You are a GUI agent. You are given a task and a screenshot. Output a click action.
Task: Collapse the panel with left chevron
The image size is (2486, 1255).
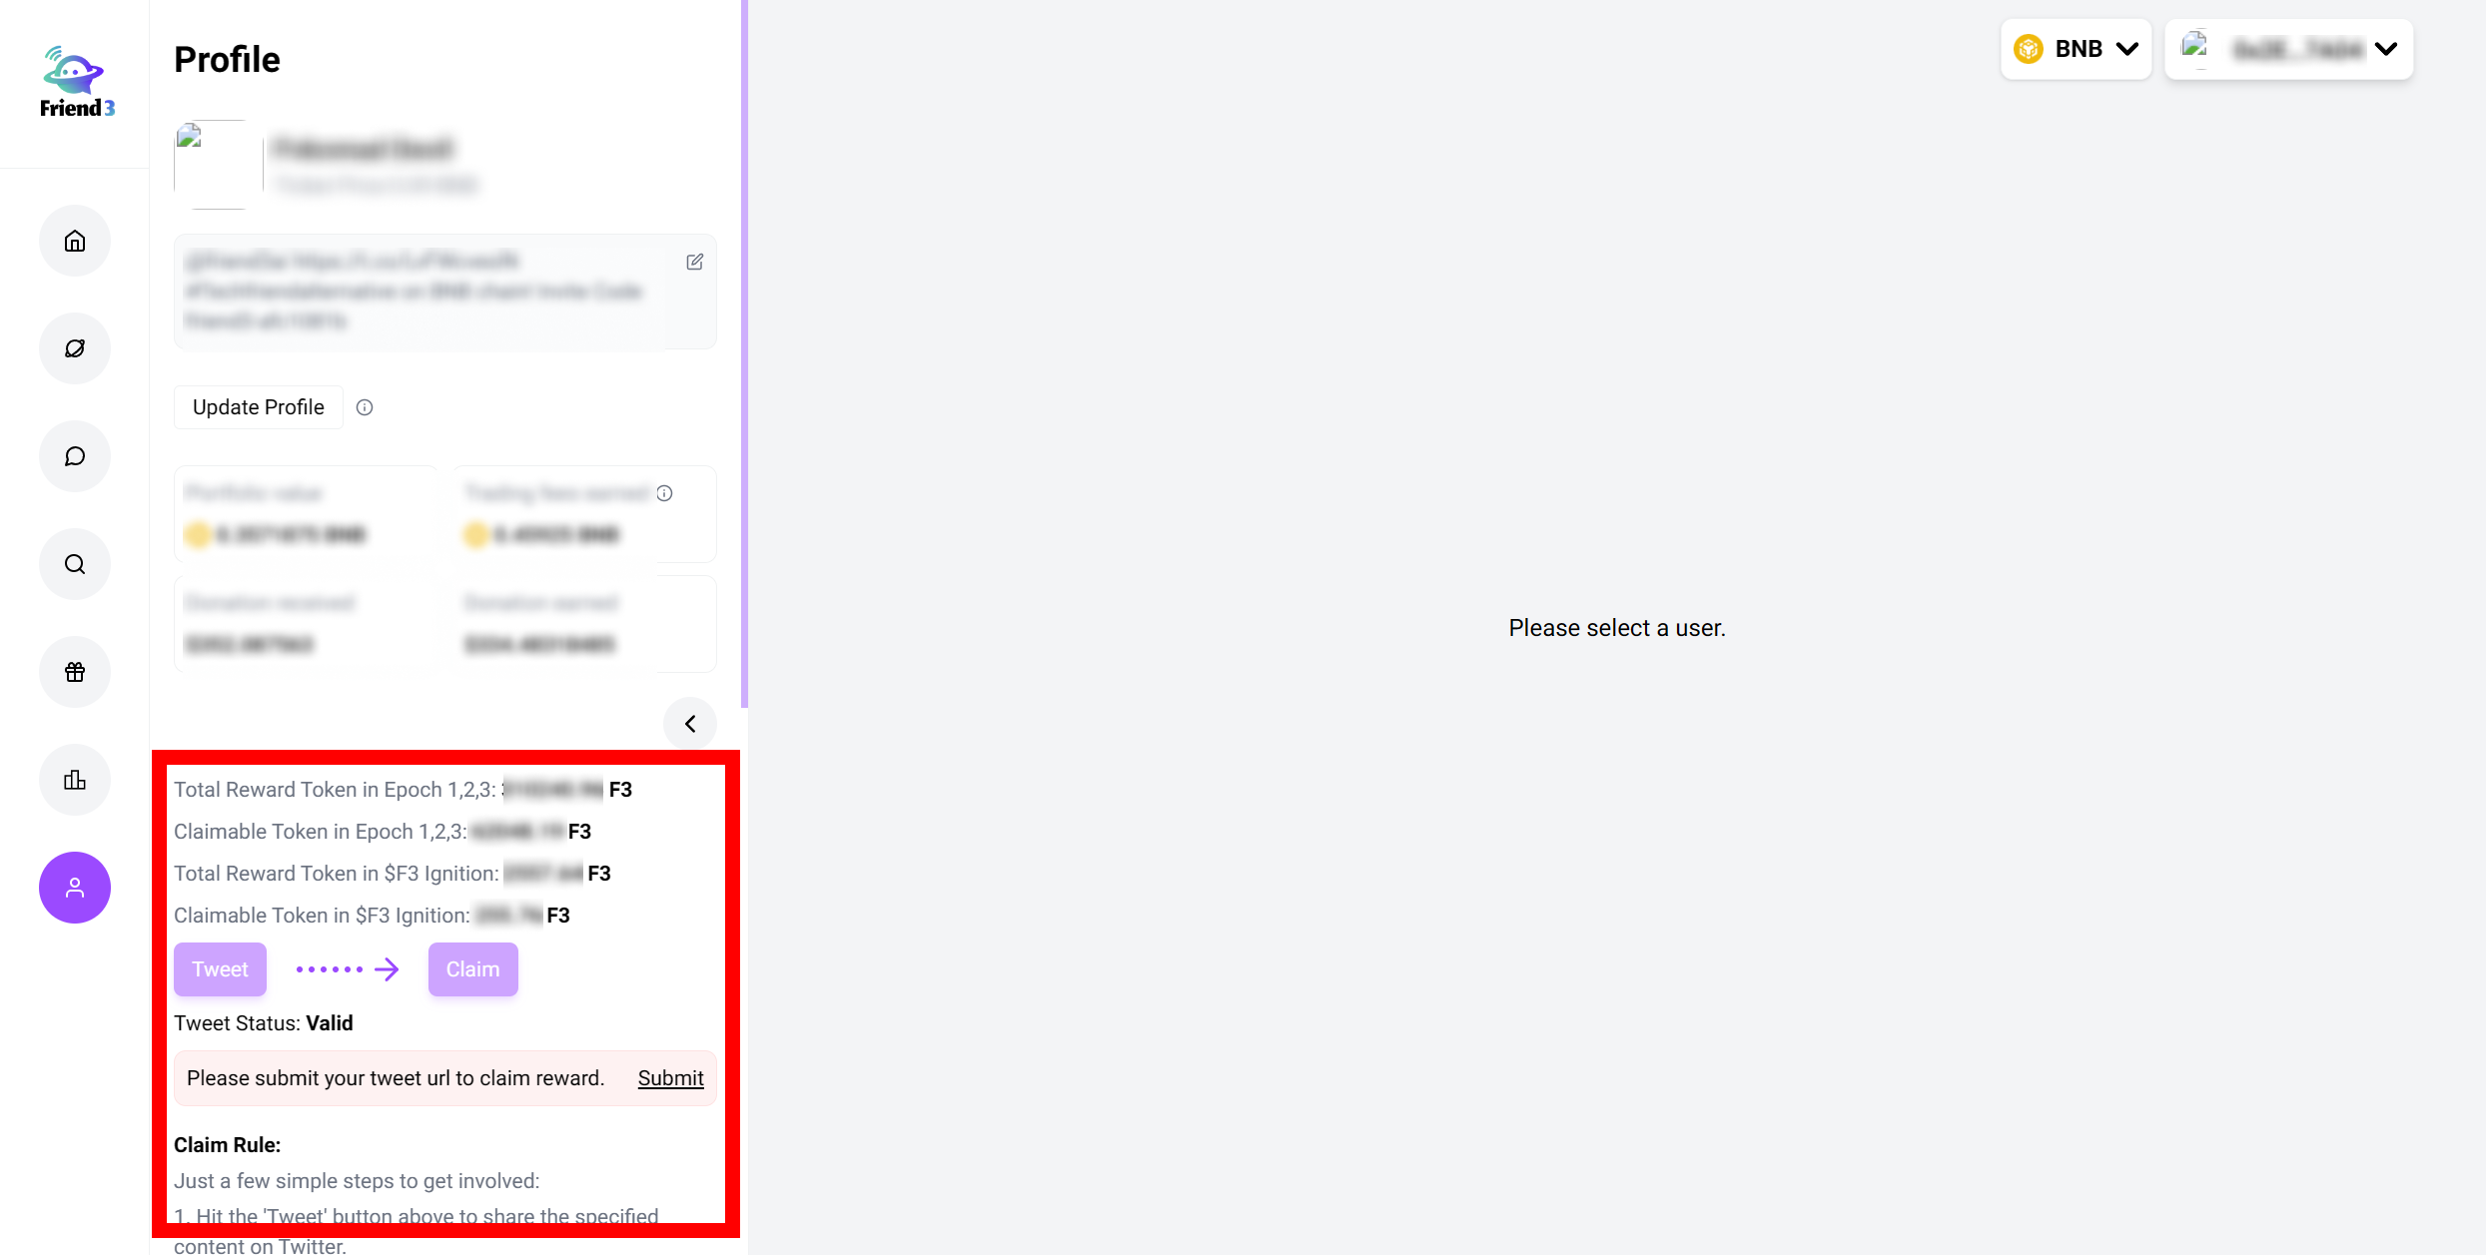[690, 724]
